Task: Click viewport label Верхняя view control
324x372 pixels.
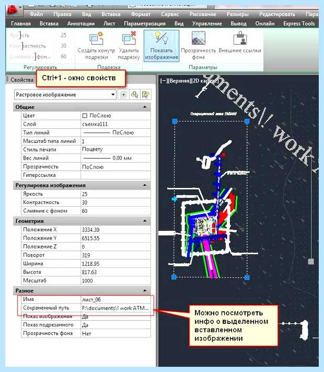Action: click(x=180, y=81)
